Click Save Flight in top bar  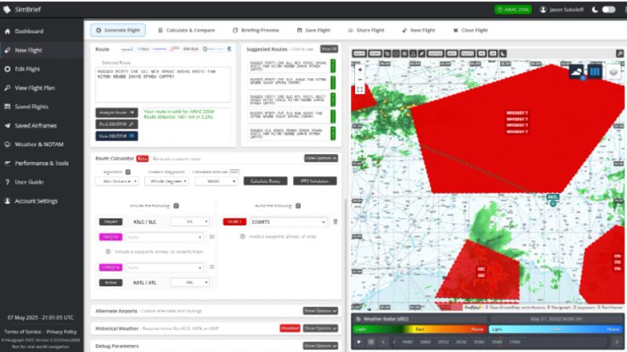[313, 30]
